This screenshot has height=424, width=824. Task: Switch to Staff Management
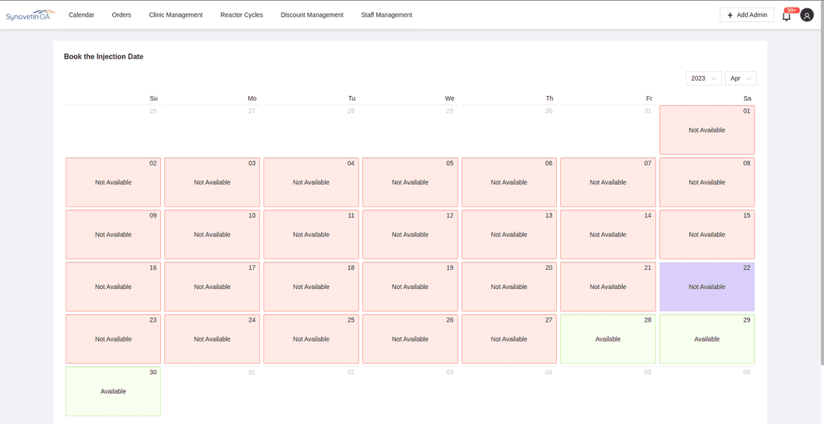[387, 15]
